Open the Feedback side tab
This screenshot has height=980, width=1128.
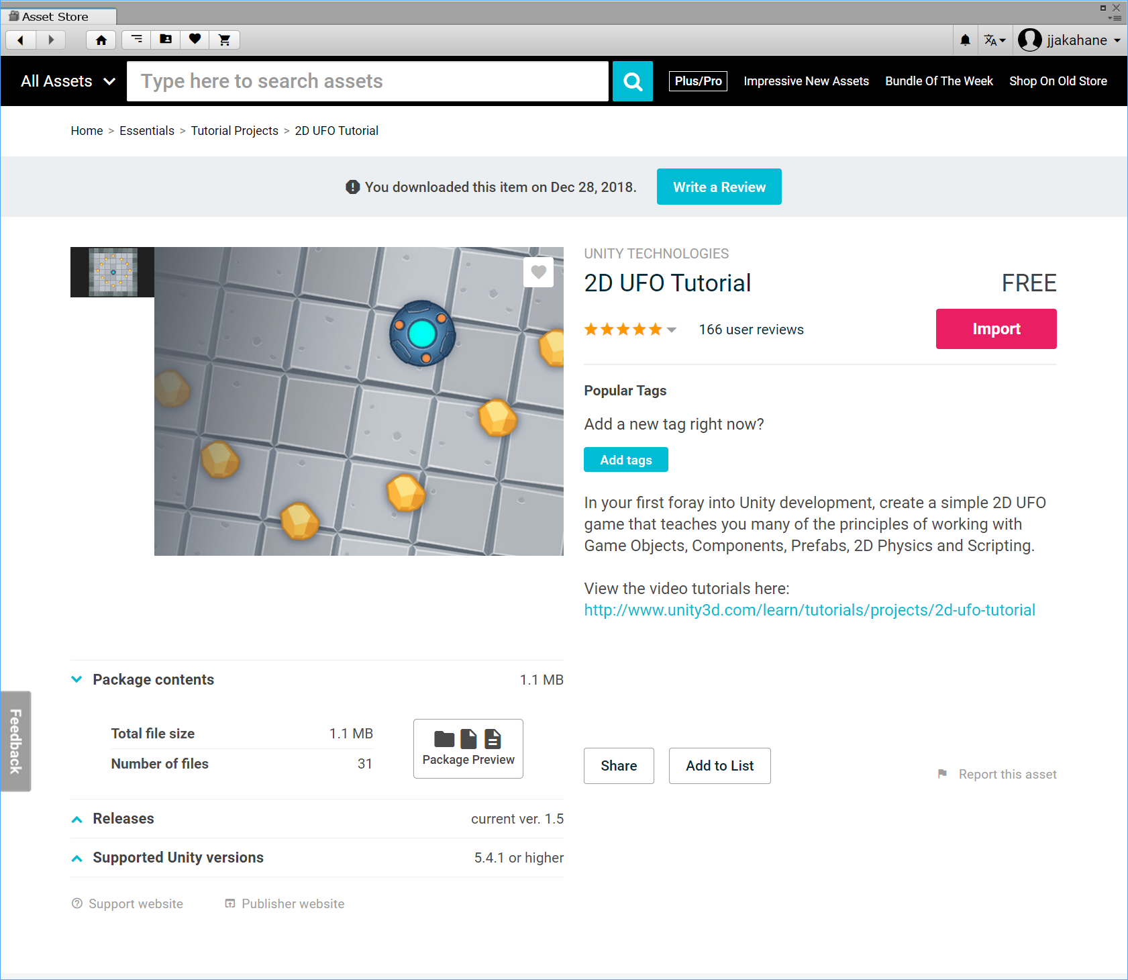(15, 741)
